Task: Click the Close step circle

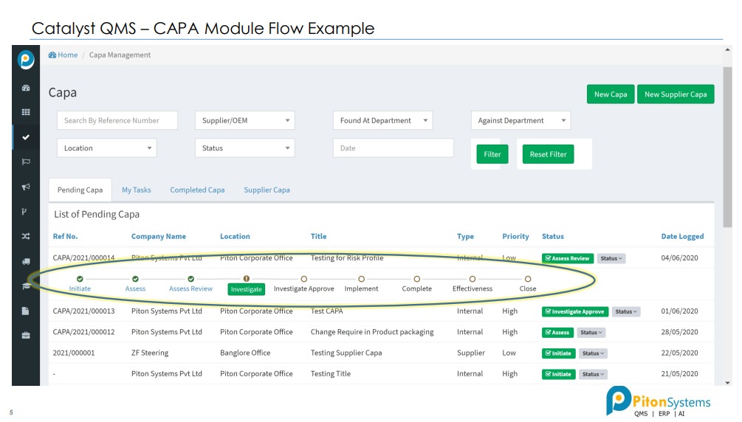Action: click(x=528, y=279)
